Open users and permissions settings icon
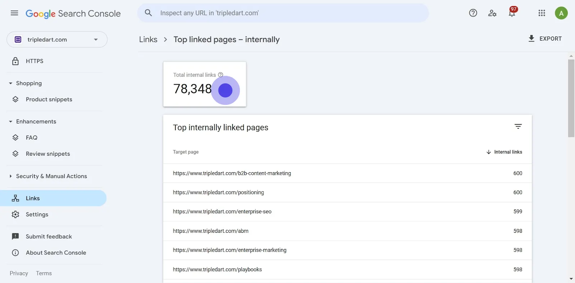The width and height of the screenshot is (575, 283). click(x=492, y=13)
